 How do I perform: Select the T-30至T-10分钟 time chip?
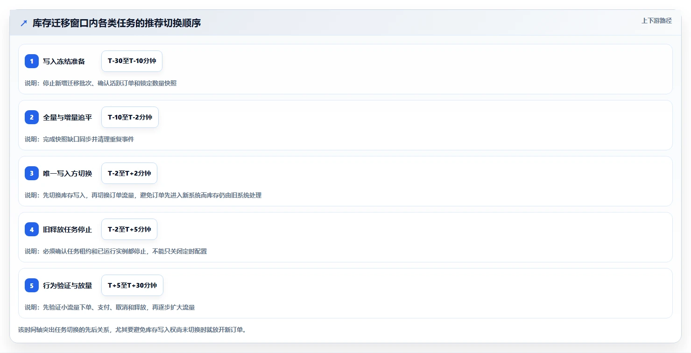point(132,61)
